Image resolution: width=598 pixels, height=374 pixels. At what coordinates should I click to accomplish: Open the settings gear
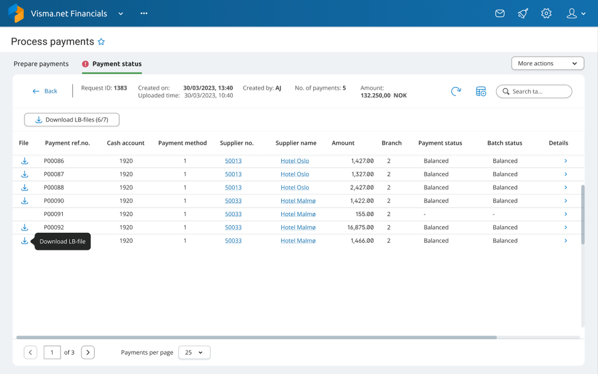pyautogui.click(x=546, y=14)
